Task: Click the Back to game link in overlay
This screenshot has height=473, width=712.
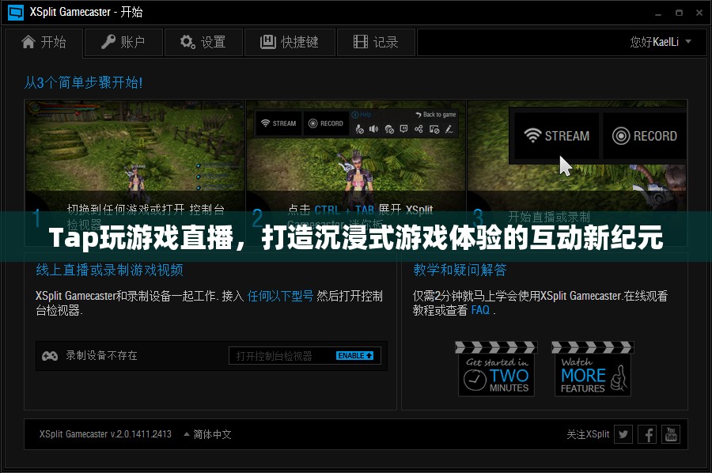Action: (x=435, y=115)
